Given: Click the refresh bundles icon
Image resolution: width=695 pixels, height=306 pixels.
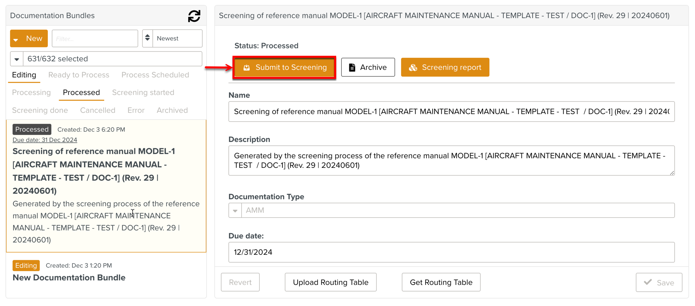Looking at the screenshot, I should click(x=194, y=16).
